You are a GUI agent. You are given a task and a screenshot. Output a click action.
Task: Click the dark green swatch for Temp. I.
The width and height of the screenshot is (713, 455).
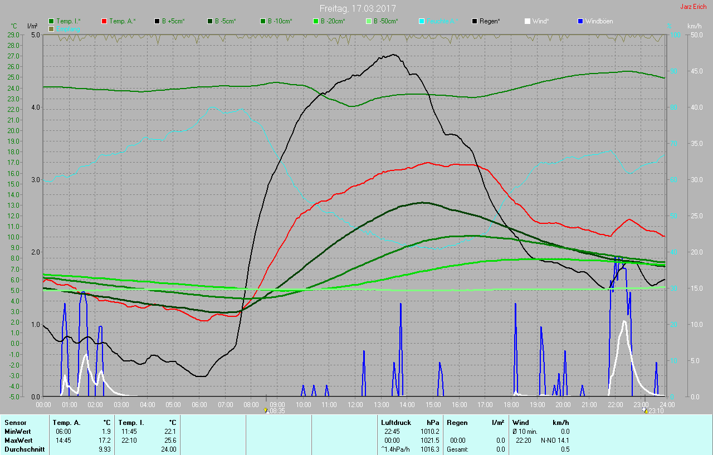click(x=52, y=21)
